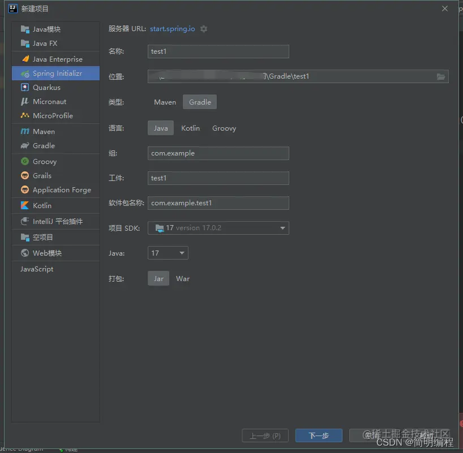Set language to Groovy
The width and height of the screenshot is (463, 453).
tap(224, 128)
